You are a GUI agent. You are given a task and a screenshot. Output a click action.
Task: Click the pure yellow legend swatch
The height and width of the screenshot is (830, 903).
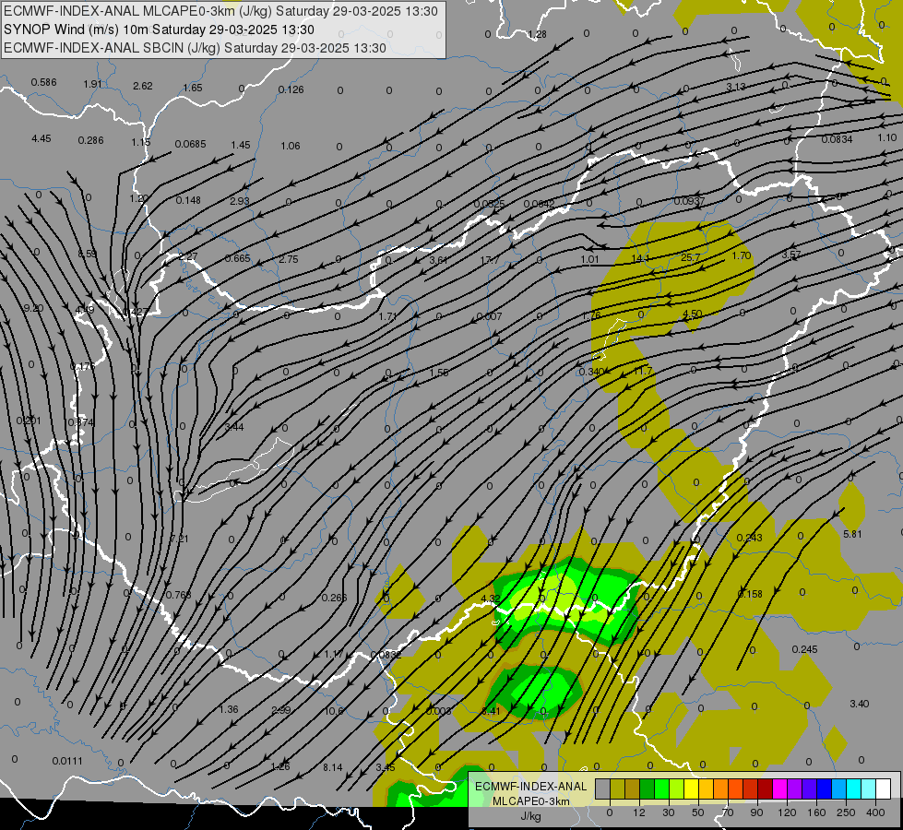(692, 789)
